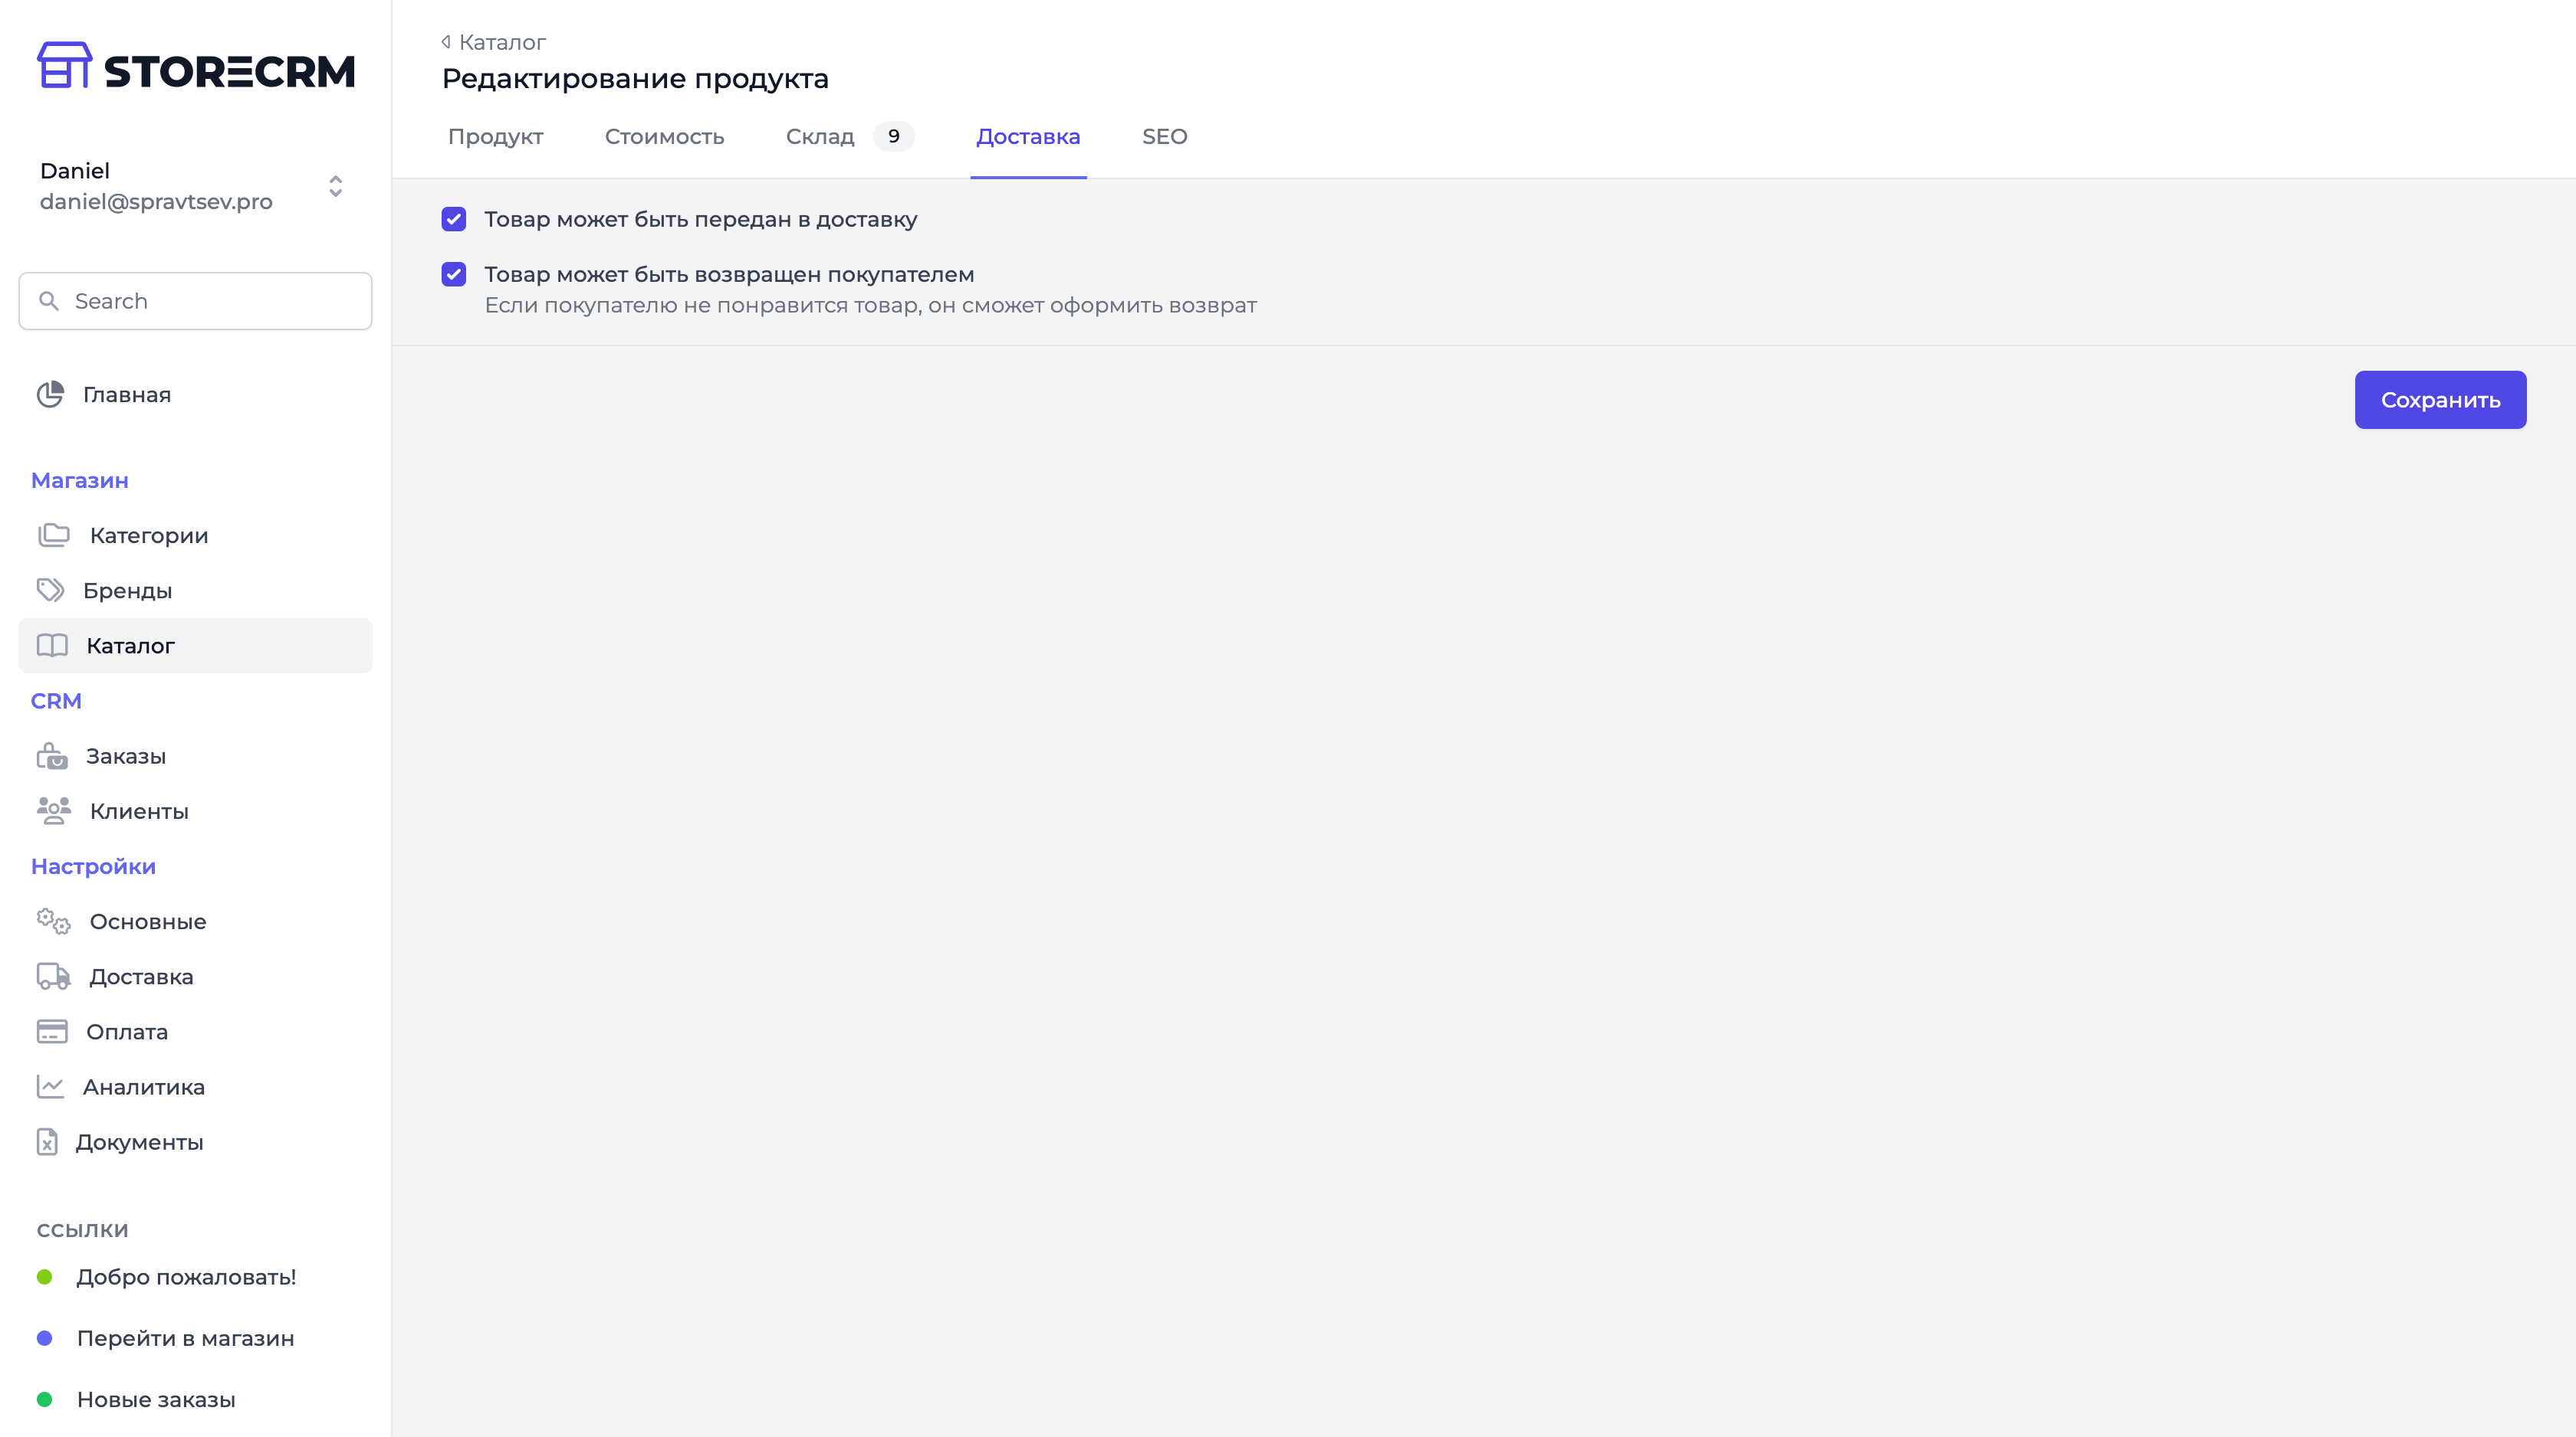Screen dimensions: 2576x1437
Task: Uncheck 'Товар может быть возвращен покупателем'
Action: [453, 273]
